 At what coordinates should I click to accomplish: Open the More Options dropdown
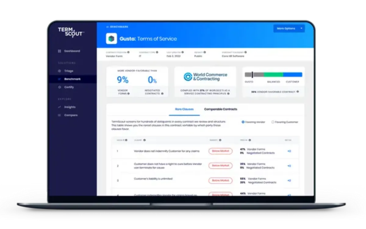tap(289, 28)
